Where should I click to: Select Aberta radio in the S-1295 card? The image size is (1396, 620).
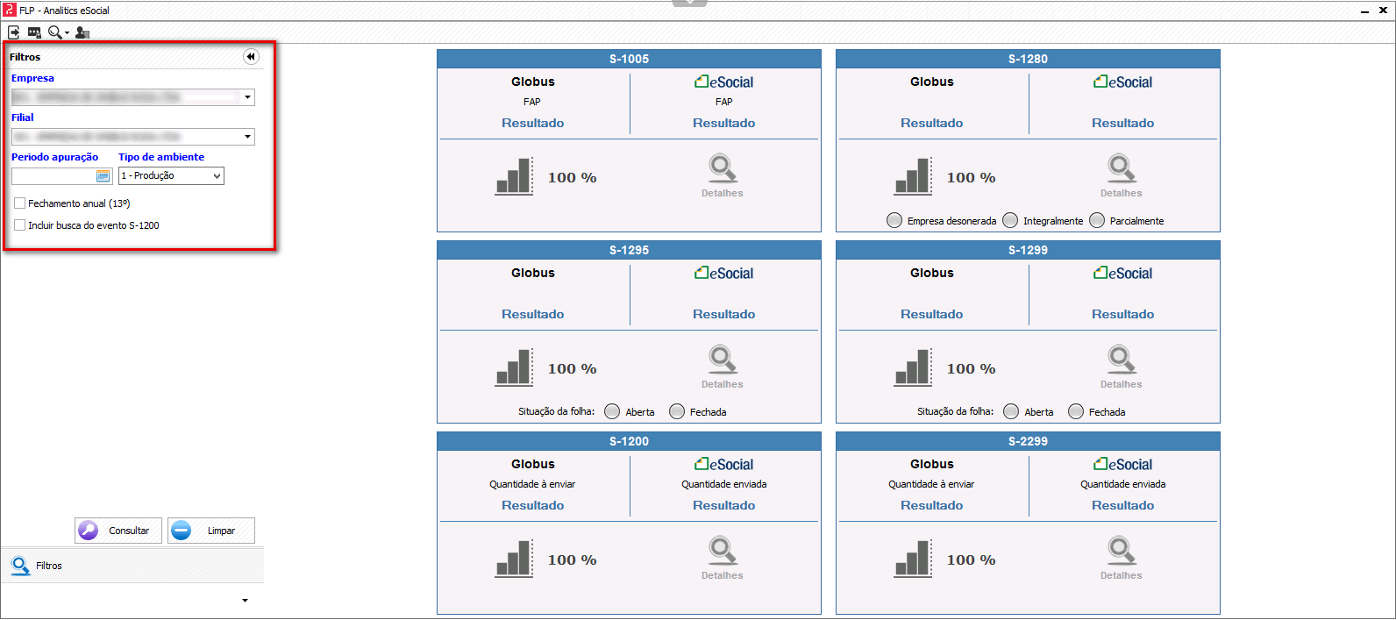(x=612, y=411)
